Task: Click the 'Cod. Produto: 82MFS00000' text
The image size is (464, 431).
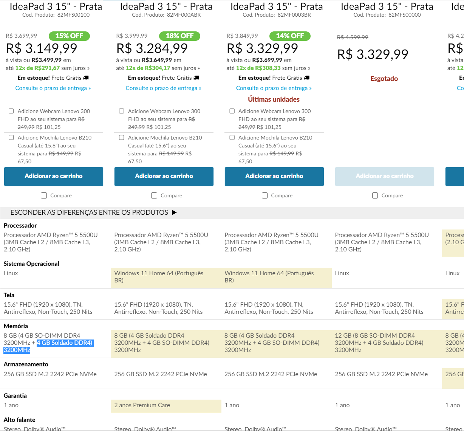Action: 387,15
